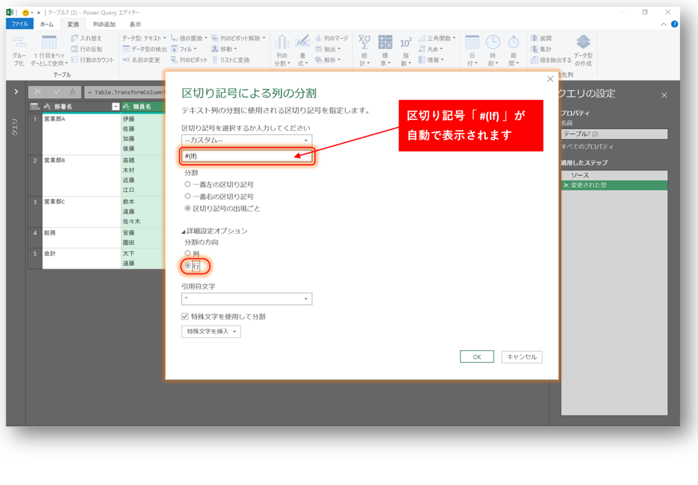Click the custom delimiter field containing #(lf)

click(x=247, y=156)
